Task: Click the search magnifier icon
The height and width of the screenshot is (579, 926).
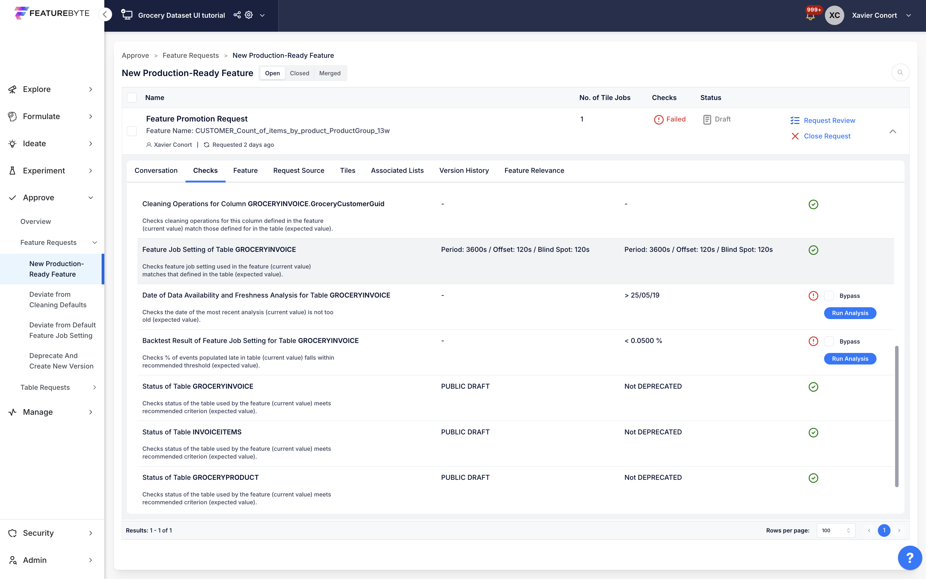Action: 900,72
